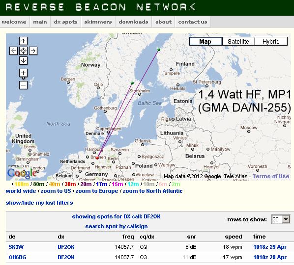Click zoom to Europe link
Screen dimensions: 294x265
(97, 191)
